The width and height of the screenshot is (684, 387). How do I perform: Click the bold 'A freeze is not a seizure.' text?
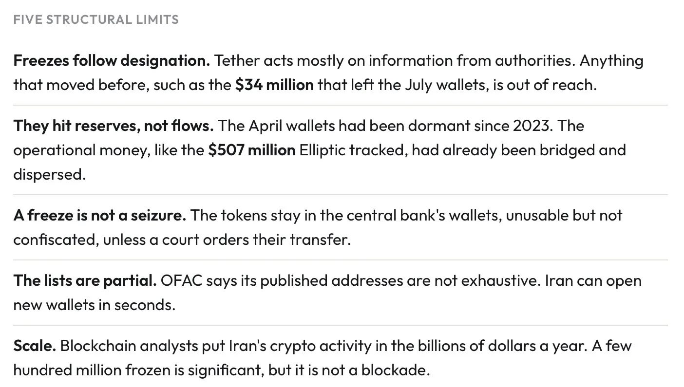coord(99,216)
